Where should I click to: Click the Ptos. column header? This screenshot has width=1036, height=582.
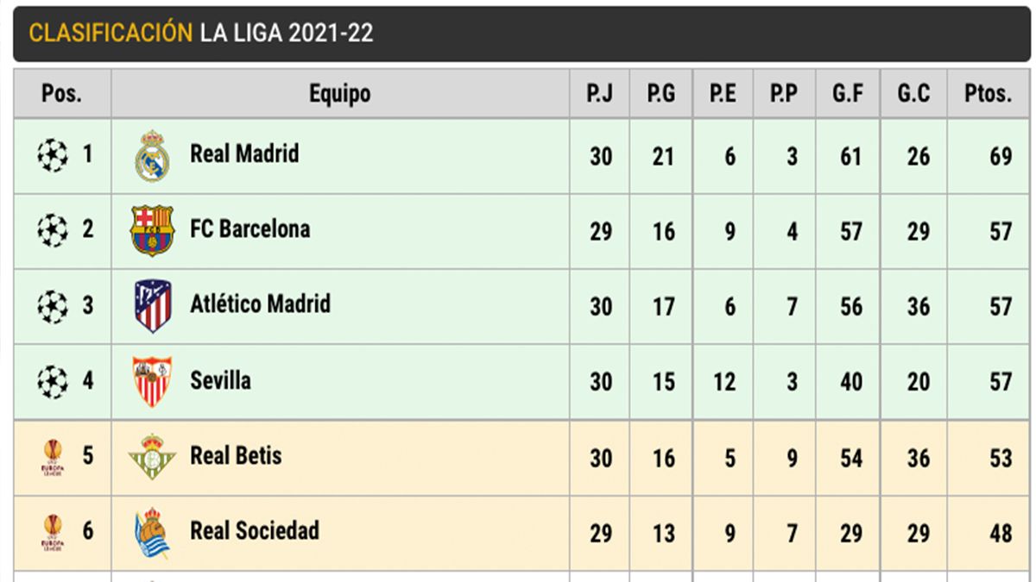coord(988,94)
